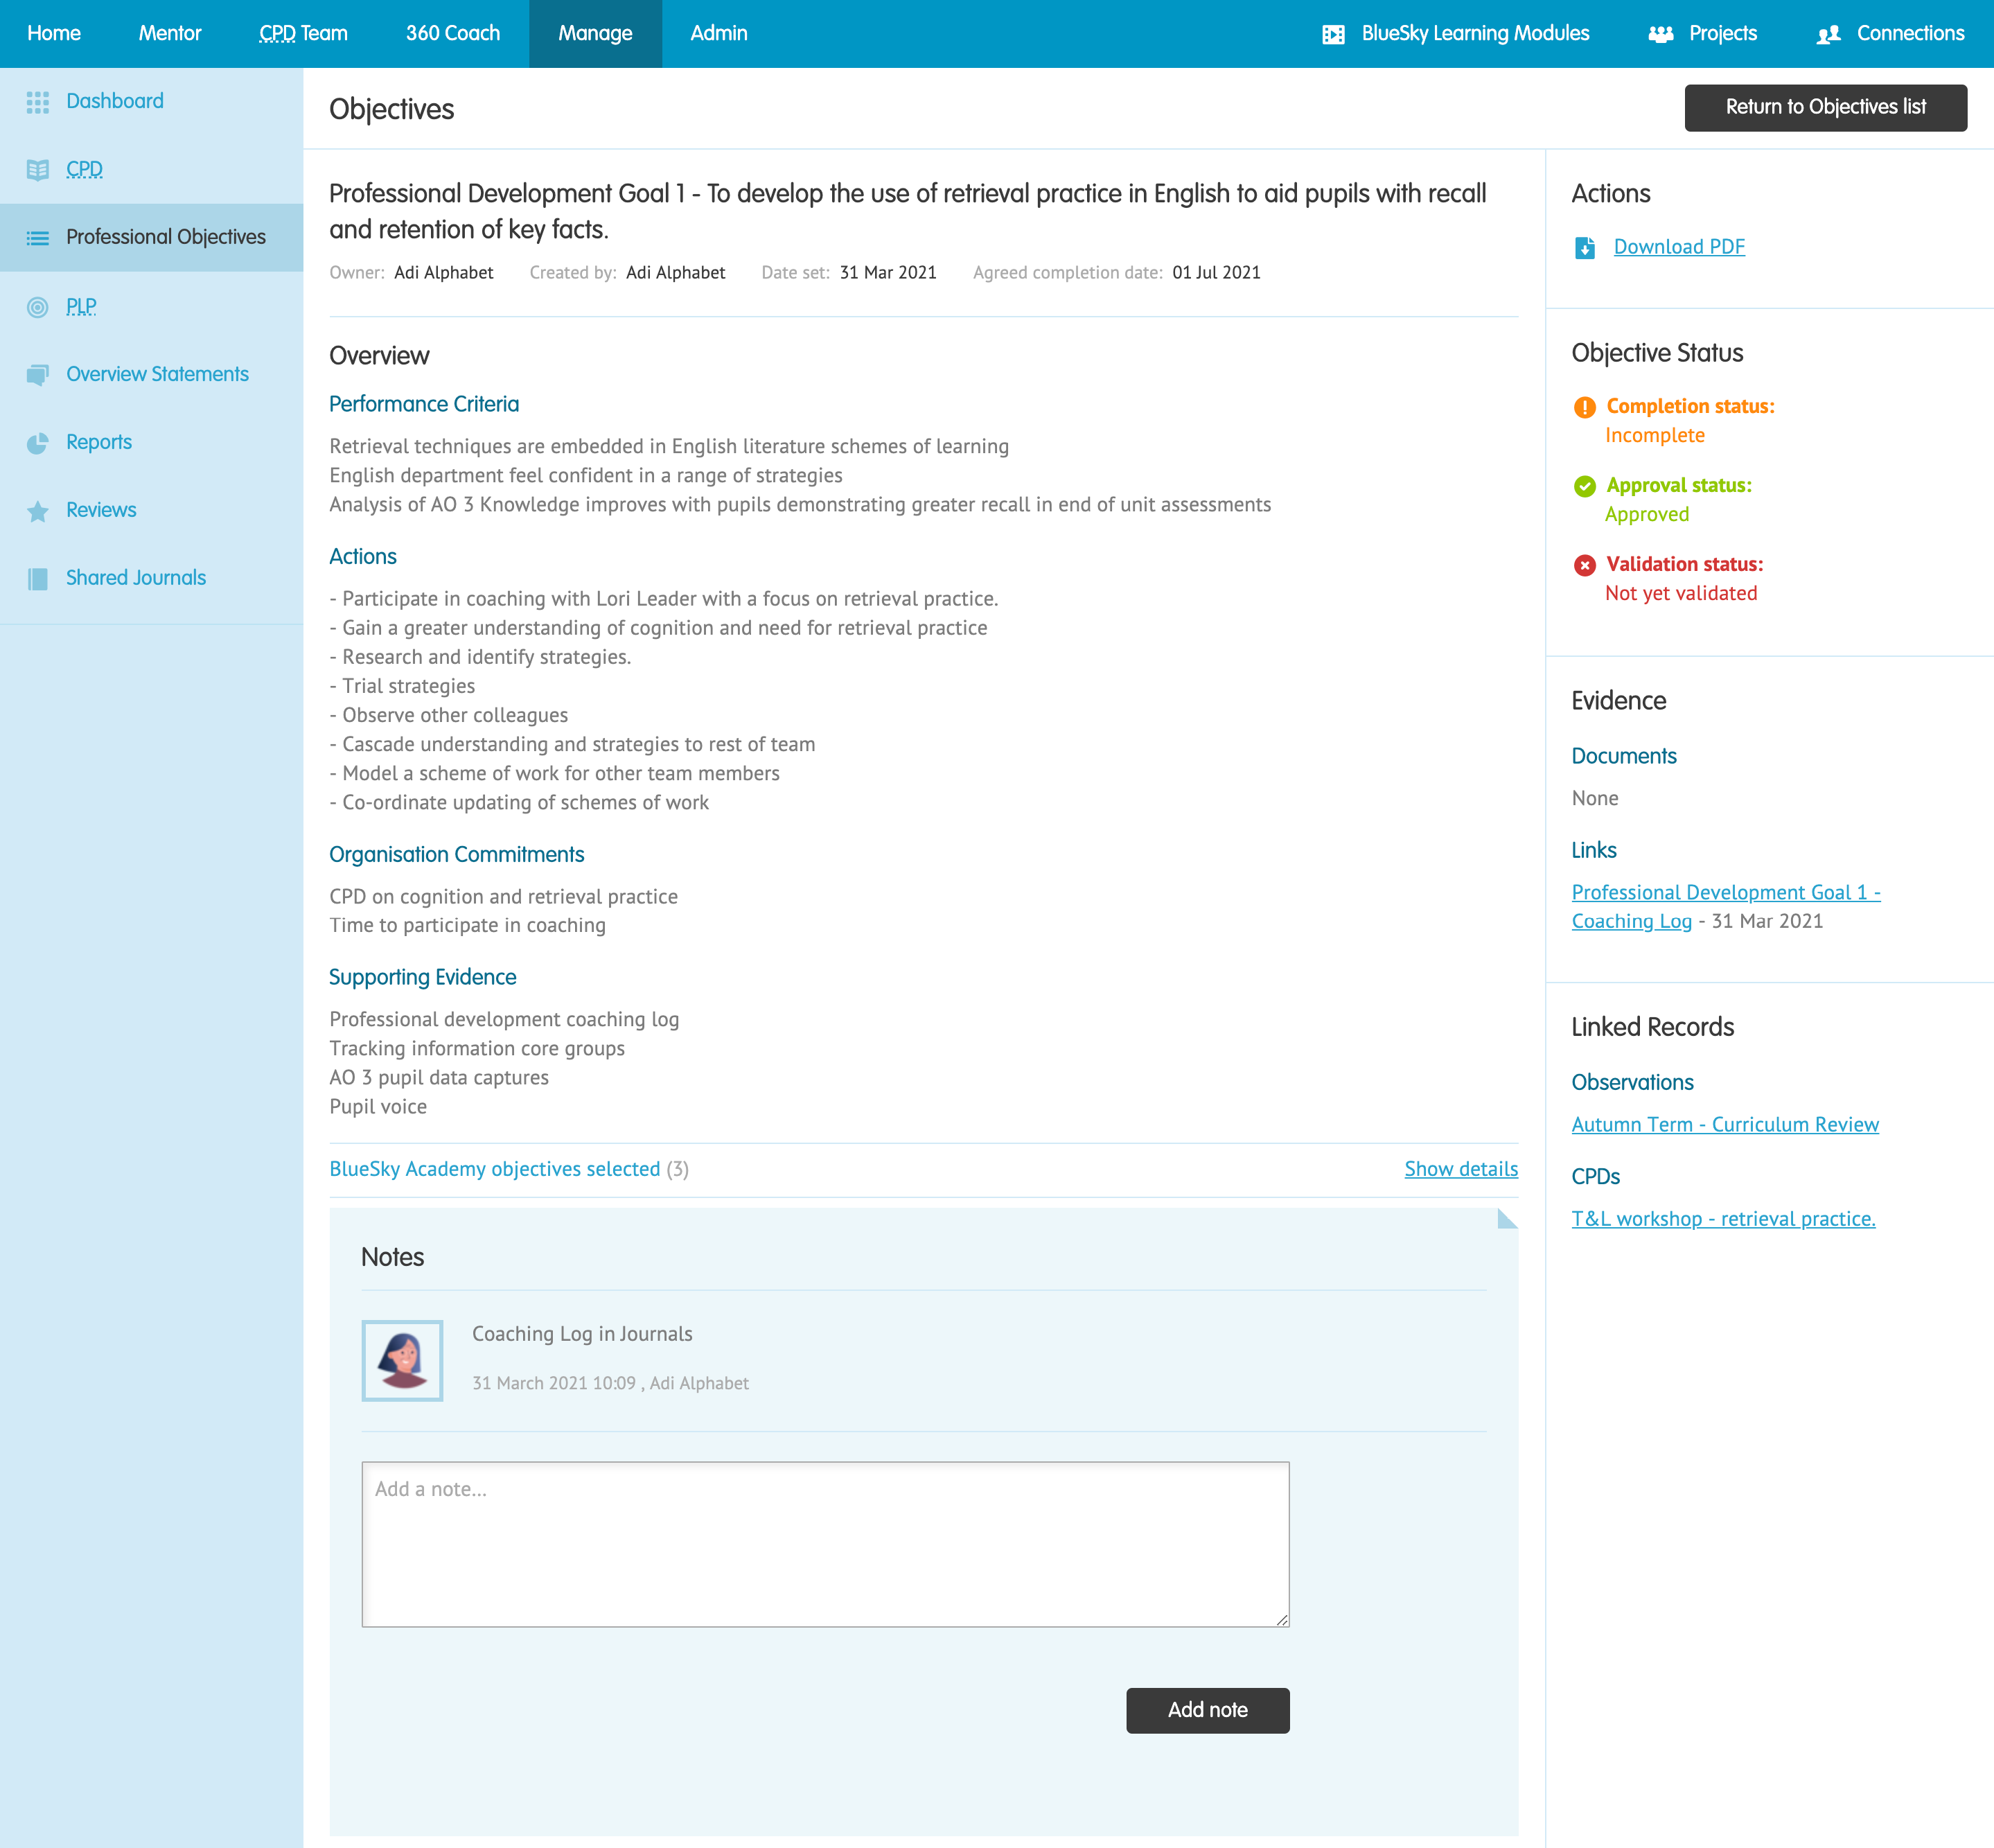Click the text 'Pupil voice'

378,1107
